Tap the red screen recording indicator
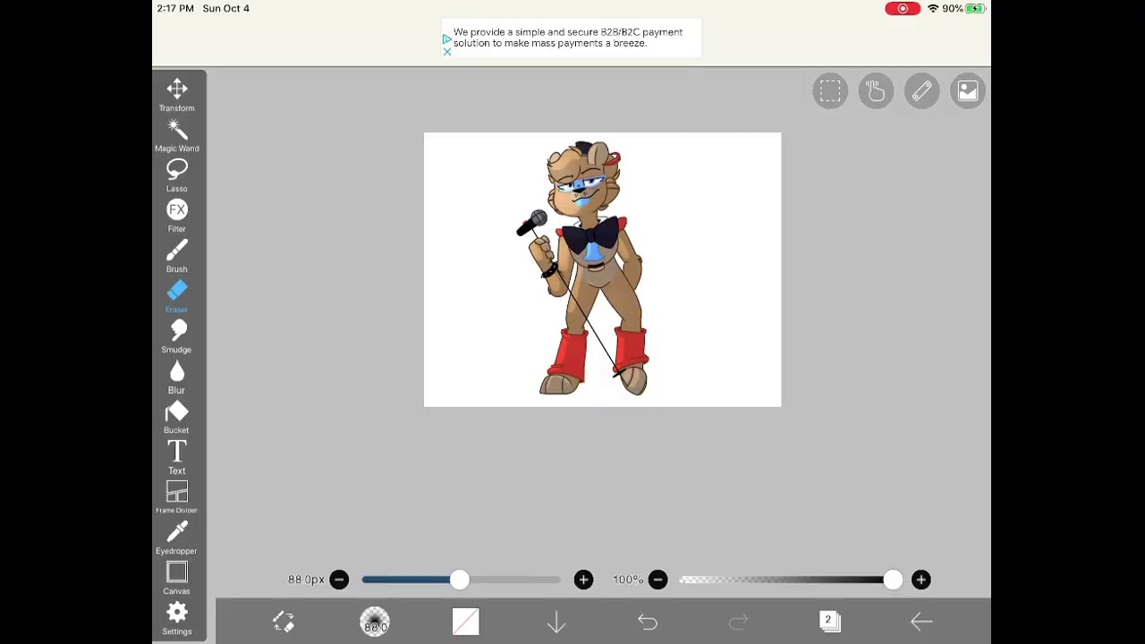Image resolution: width=1145 pixels, height=644 pixels. [902, 9]
